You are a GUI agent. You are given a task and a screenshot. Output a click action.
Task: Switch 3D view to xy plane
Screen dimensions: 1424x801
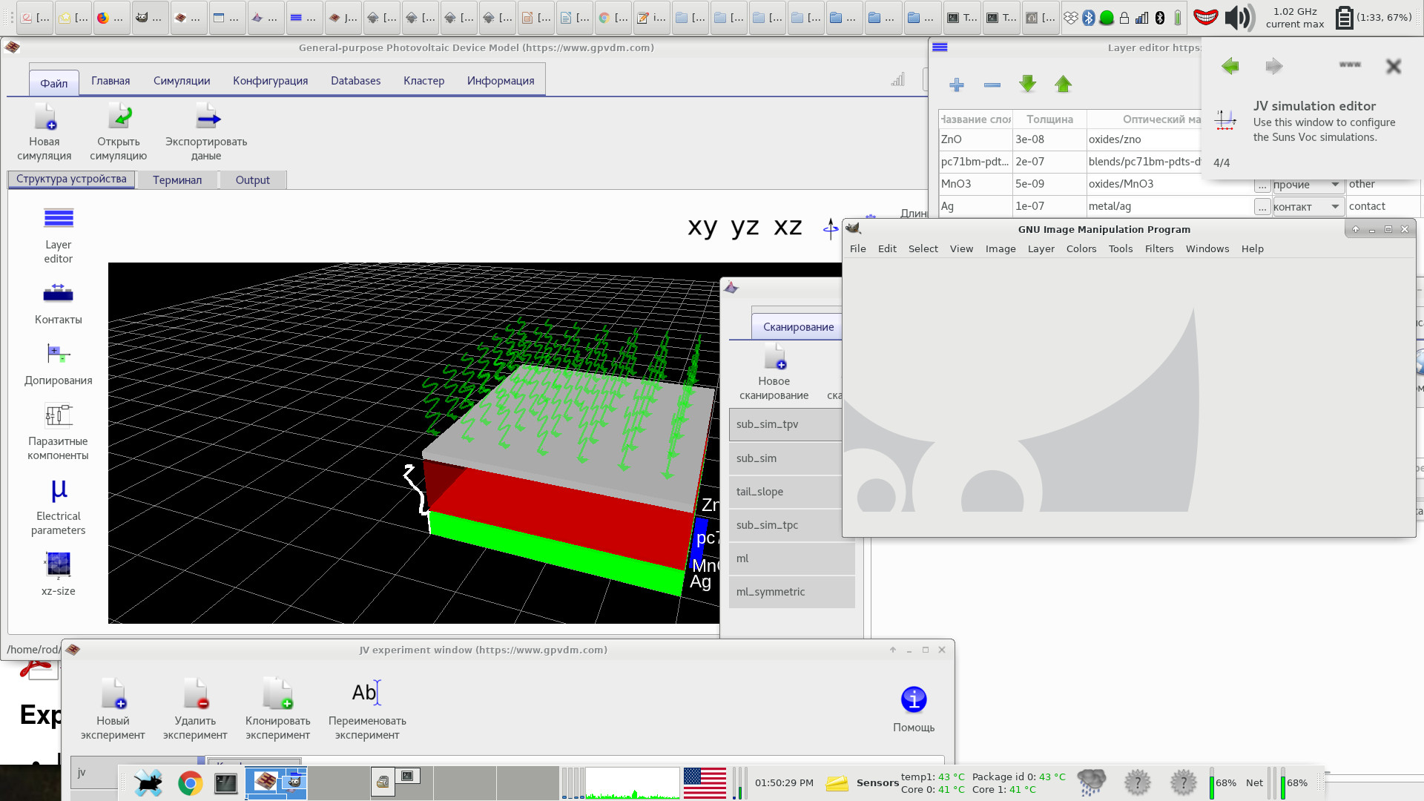click(x=702, y=226)
